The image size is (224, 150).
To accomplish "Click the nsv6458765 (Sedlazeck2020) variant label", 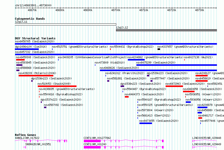I will pyautogui.click(x=35, y=41).
